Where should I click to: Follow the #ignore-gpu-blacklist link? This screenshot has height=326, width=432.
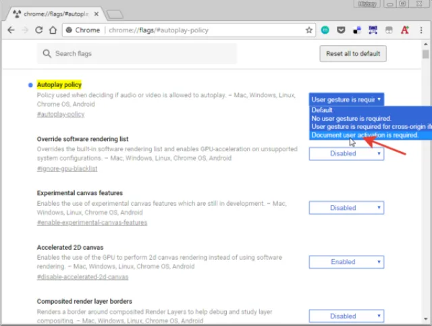point(67,169)
